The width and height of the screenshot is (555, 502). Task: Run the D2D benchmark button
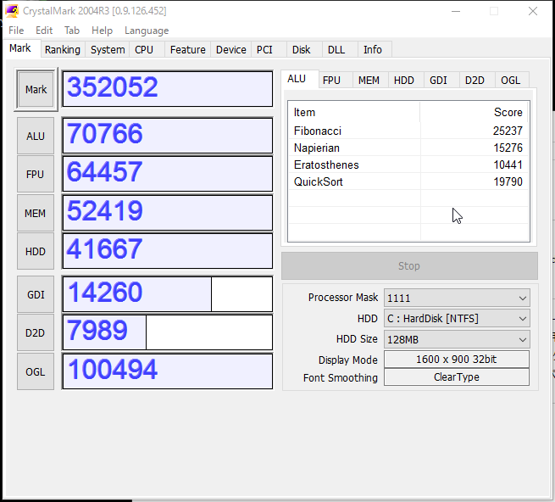36,333
